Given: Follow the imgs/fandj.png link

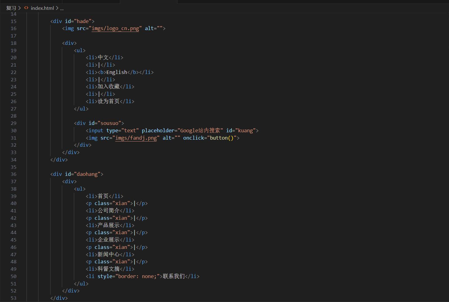Looking at the screenshot, I should [x=136, y=138].
